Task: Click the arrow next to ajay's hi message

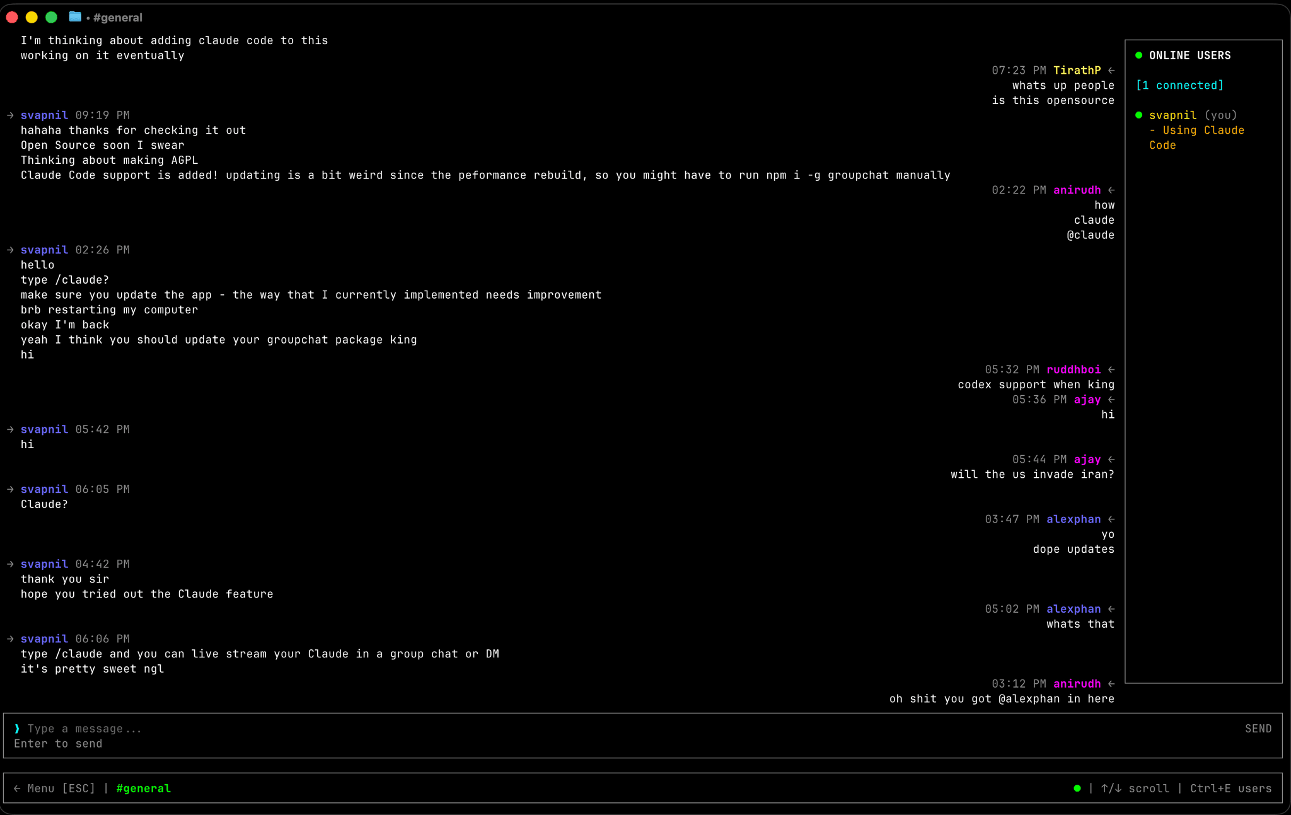Action: (x=1113, y=399)
